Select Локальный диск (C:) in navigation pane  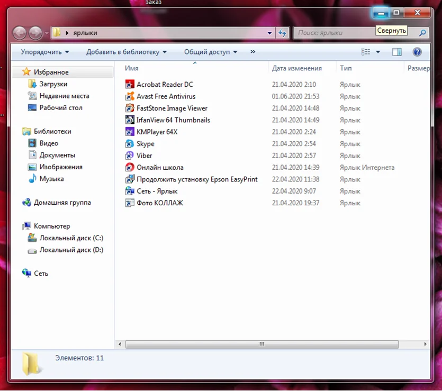[71, 238]
